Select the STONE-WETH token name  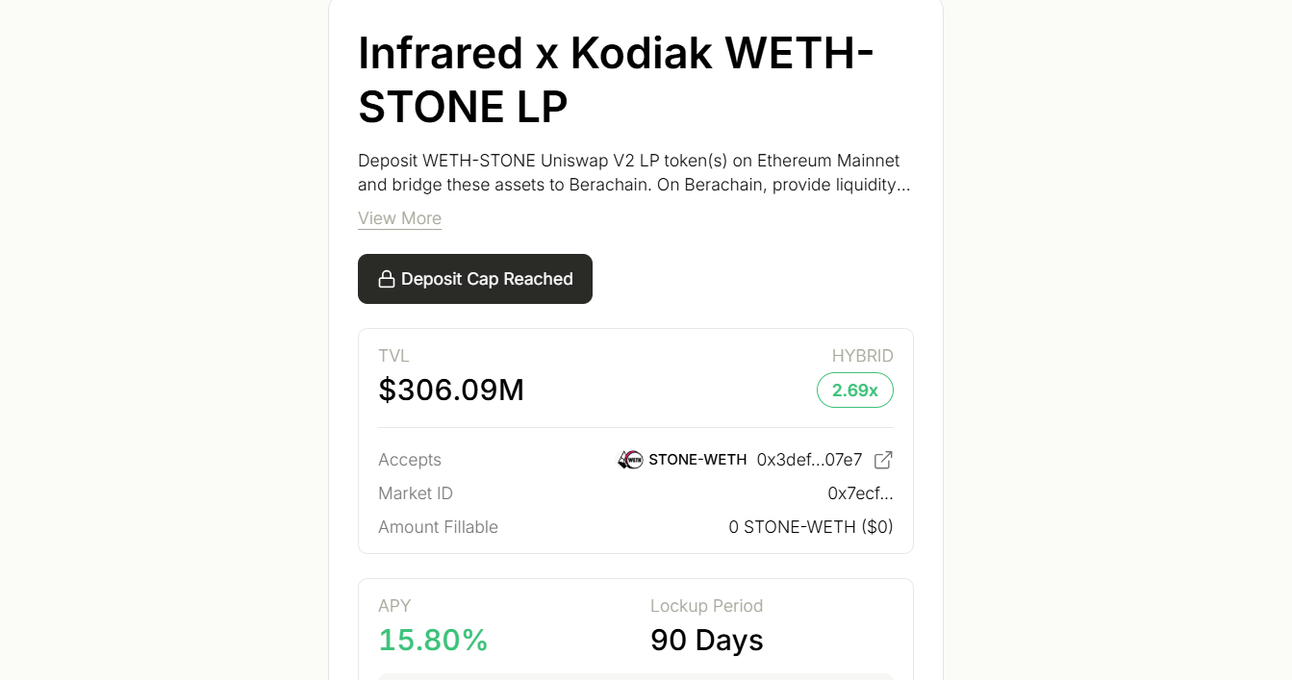pos(697,460)
